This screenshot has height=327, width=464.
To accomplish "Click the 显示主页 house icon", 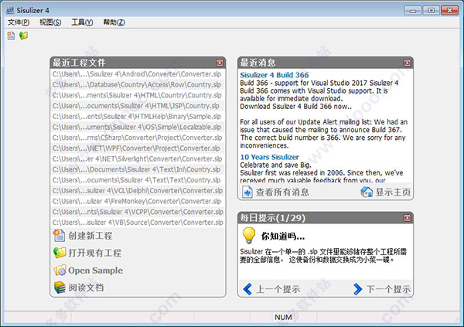I will (367, 192).
